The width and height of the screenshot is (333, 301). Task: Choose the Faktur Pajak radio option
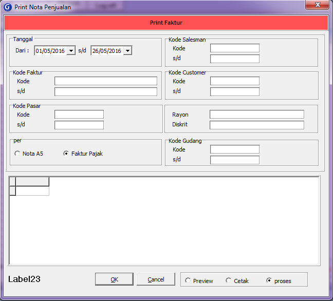pos(66,154)
